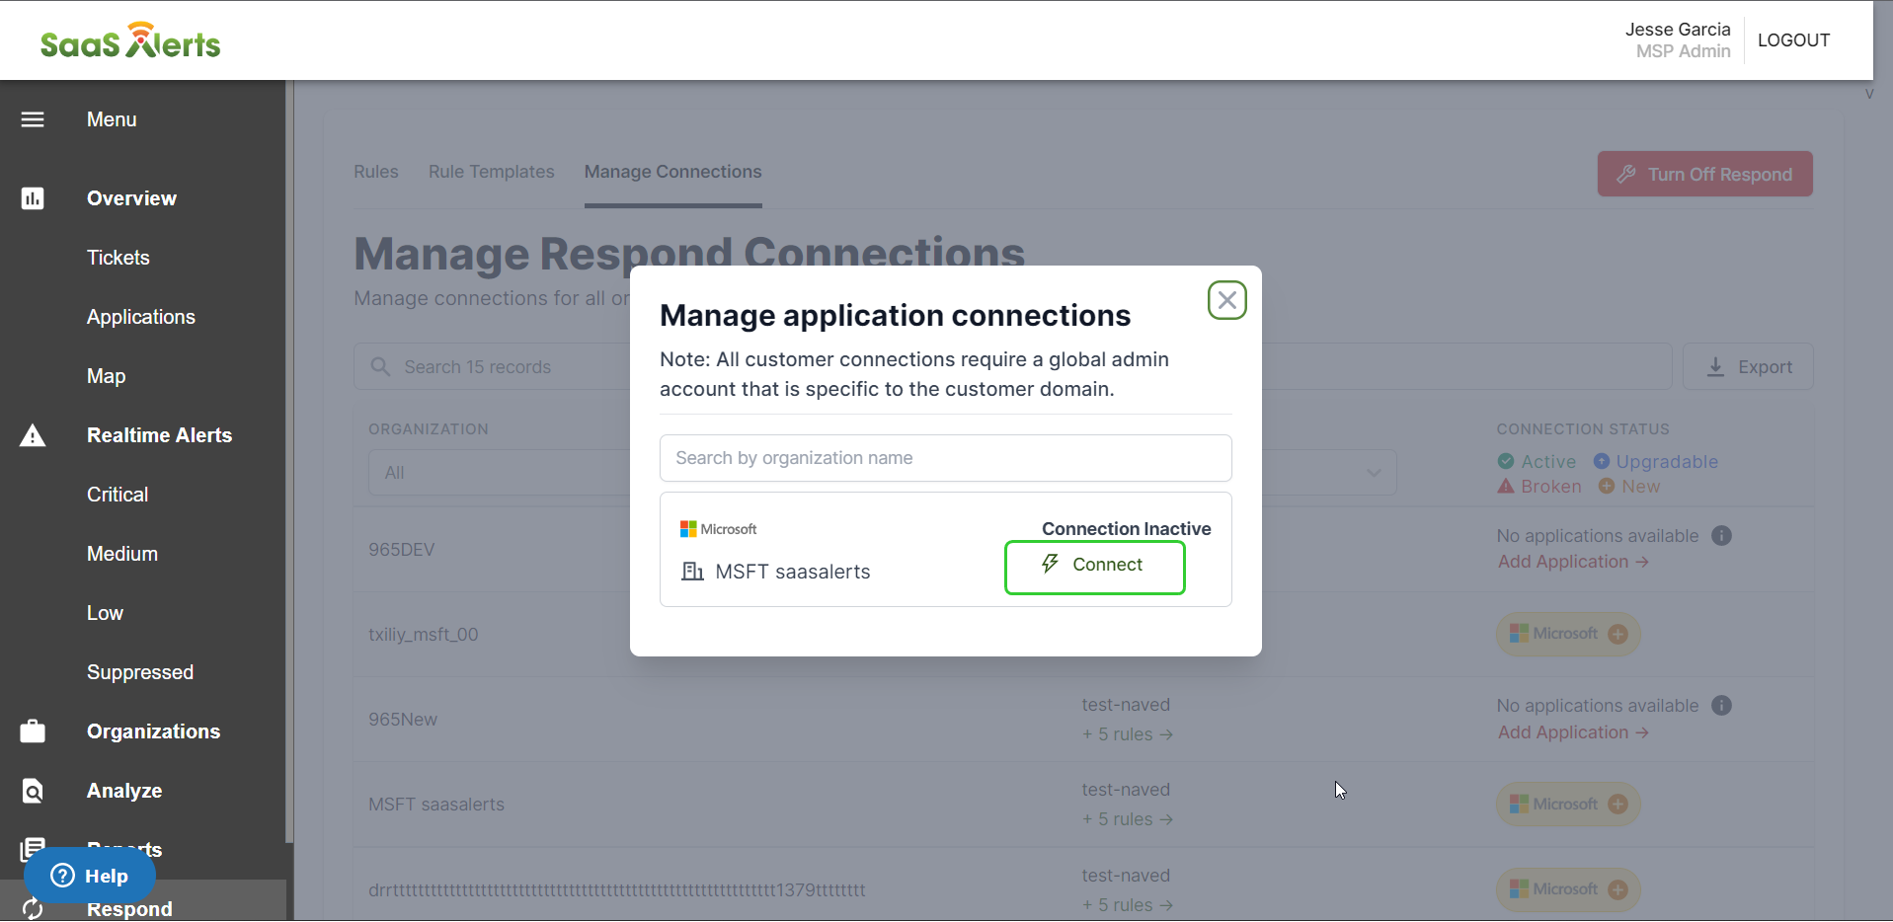Click the info icon in 965DEV row
The height and width of the screenshot is (922, 1893).
pyautogui.click(x=1721, y=536)
